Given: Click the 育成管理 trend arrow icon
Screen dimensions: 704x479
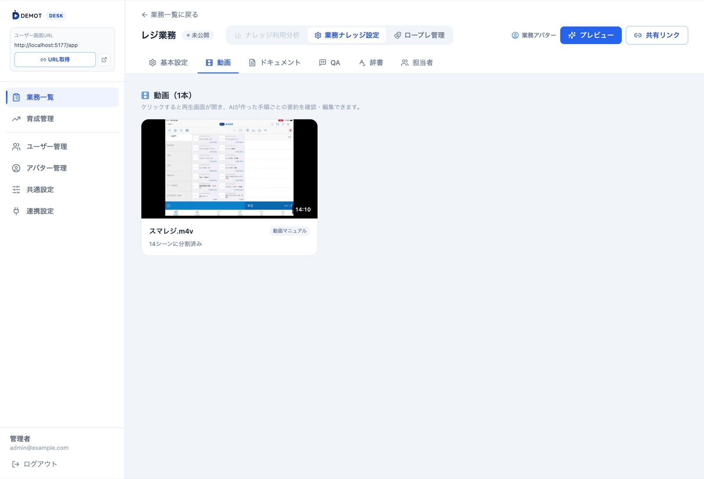Looking at the screenshot, I should (x=16, y=119).
